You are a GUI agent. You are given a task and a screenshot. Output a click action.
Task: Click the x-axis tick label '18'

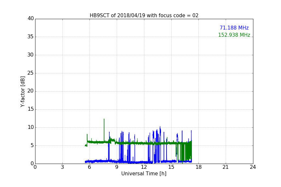pos(199,167)
